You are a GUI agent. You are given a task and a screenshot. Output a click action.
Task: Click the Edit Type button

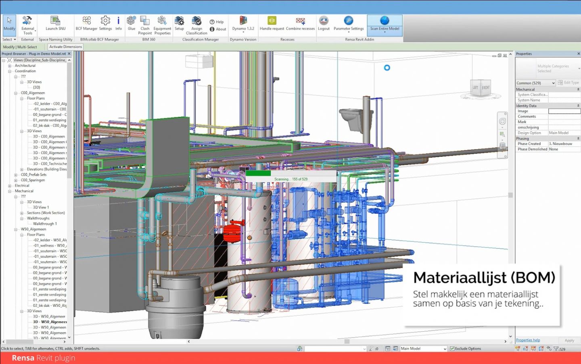(568, 83)
